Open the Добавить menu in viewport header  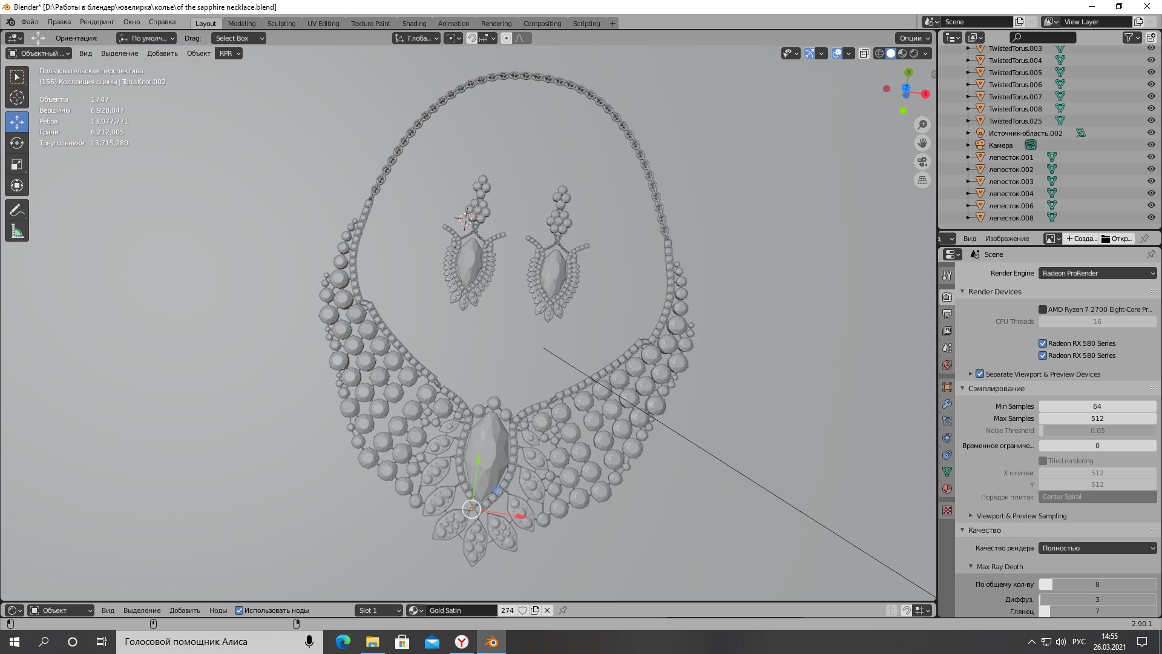tap(162, 53)
